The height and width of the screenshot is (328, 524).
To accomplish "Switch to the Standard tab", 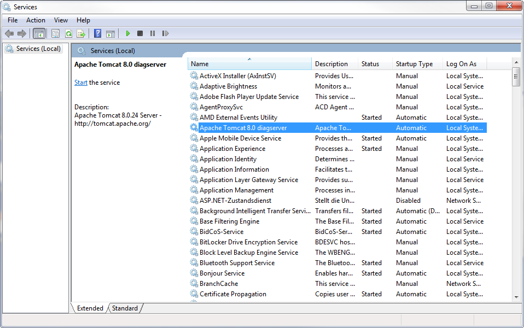I will pos(125,308).
